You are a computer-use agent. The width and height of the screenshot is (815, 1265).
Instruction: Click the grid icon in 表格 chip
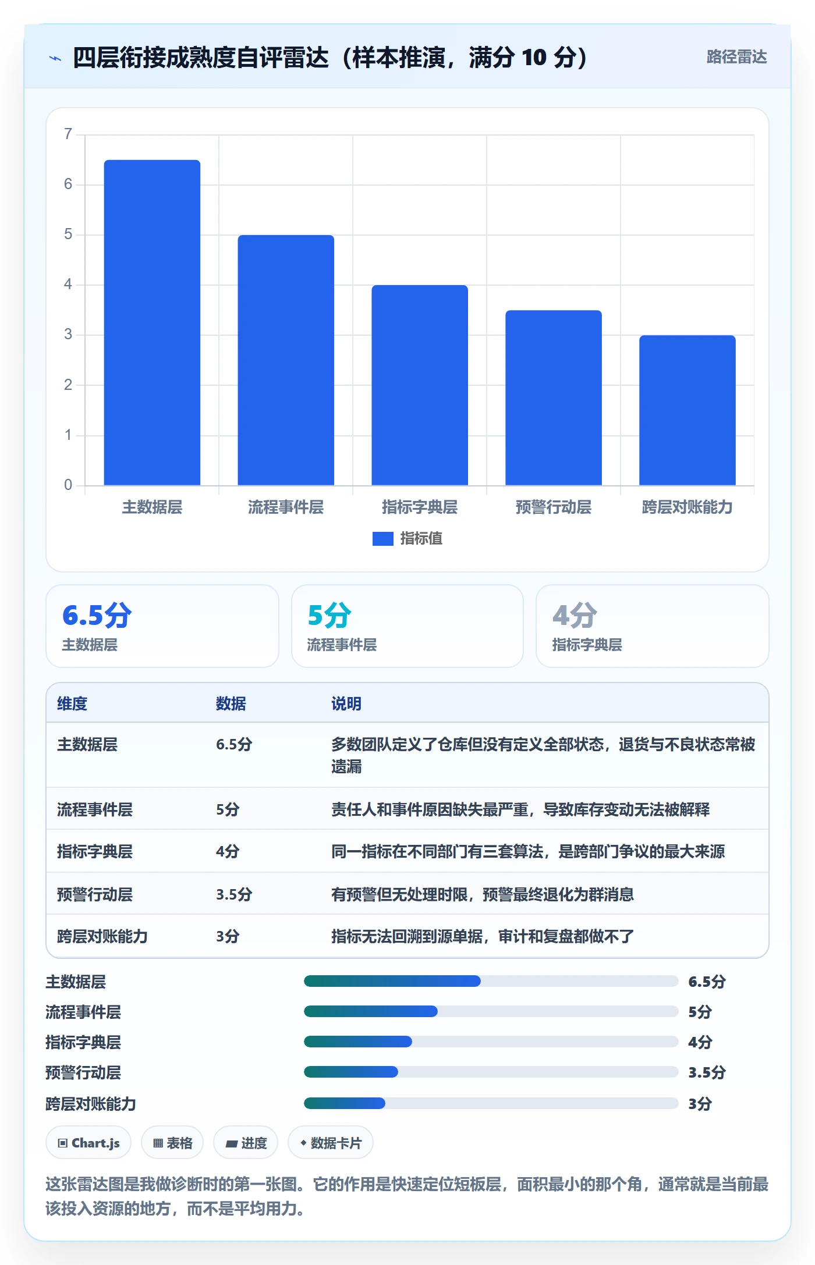[x=158, y=1143]
